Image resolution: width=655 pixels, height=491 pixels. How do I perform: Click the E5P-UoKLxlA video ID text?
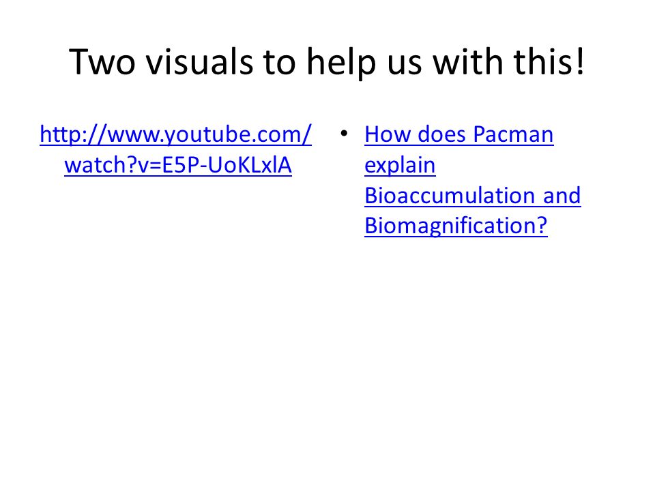click(227, 165)
